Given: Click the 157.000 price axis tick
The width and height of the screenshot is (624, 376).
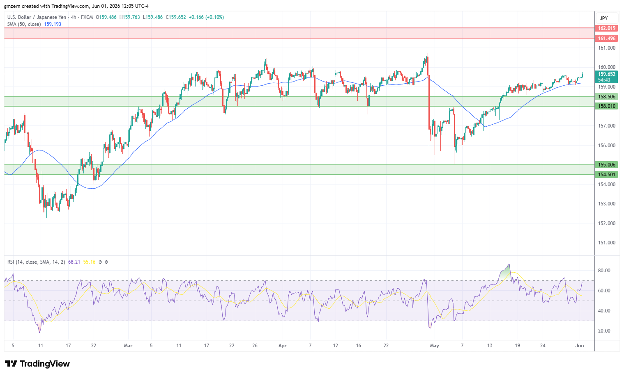Looking at the screenshot, I should click(x=606, y=126).
